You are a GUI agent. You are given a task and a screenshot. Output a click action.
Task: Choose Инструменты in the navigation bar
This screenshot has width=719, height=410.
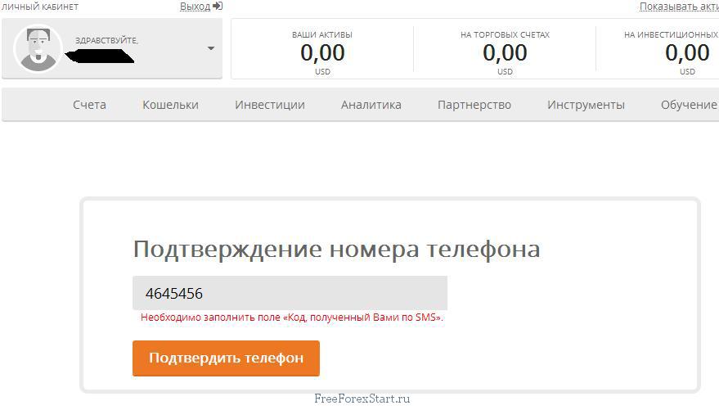586,105
